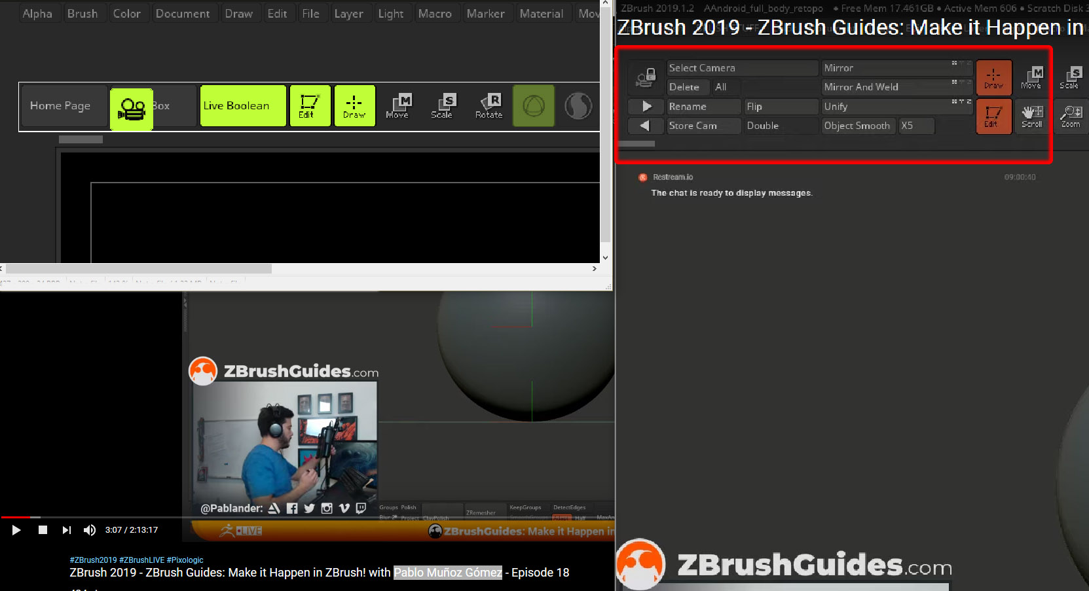The height and width of the screenshot is (591, 1089).
Task: Select the Rotate tool in left toolbar
Action: tap(489, 105)
